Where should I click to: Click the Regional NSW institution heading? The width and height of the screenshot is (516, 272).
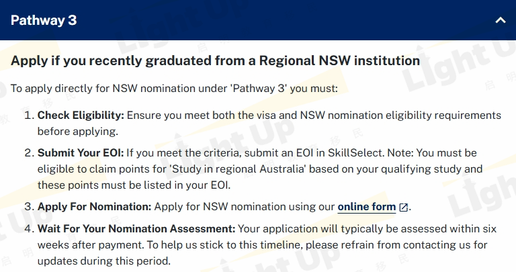(x=215, y=60)
